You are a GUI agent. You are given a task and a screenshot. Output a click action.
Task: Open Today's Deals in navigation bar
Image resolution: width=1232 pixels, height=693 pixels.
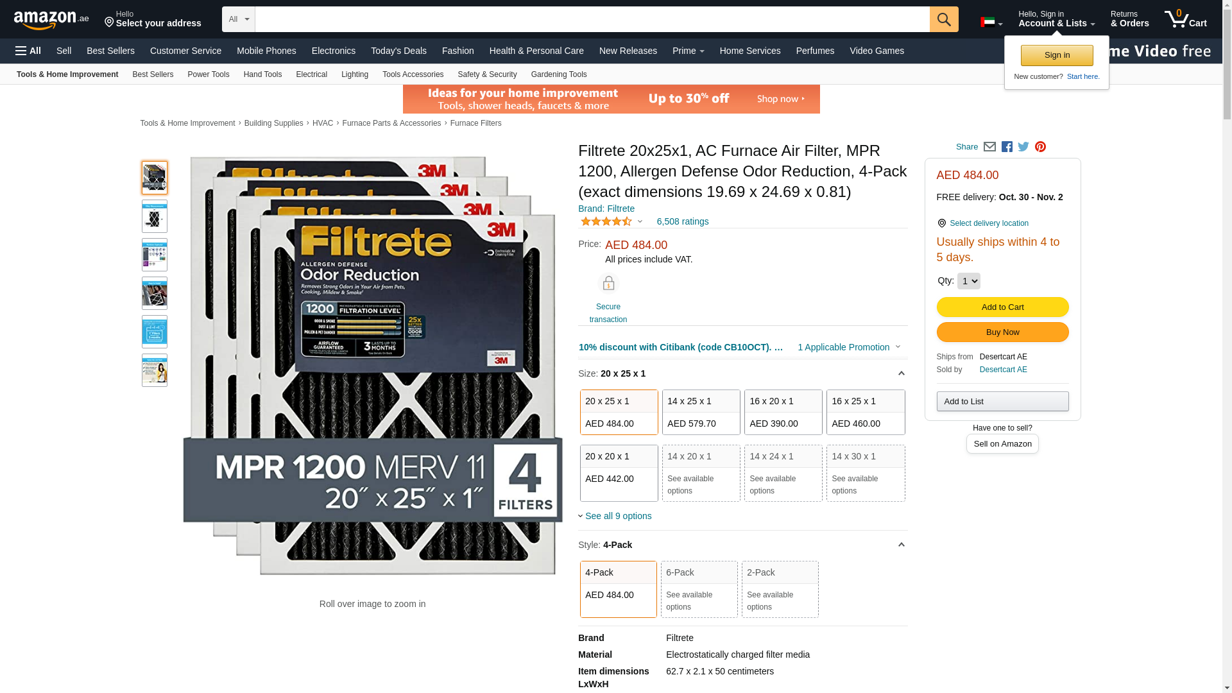[x=398, y=51]
